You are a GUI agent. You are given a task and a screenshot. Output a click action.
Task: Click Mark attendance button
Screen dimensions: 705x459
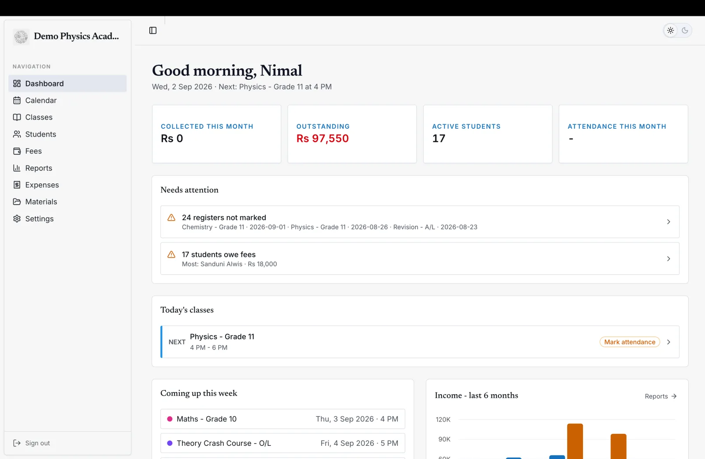click(x=630, y=342)
